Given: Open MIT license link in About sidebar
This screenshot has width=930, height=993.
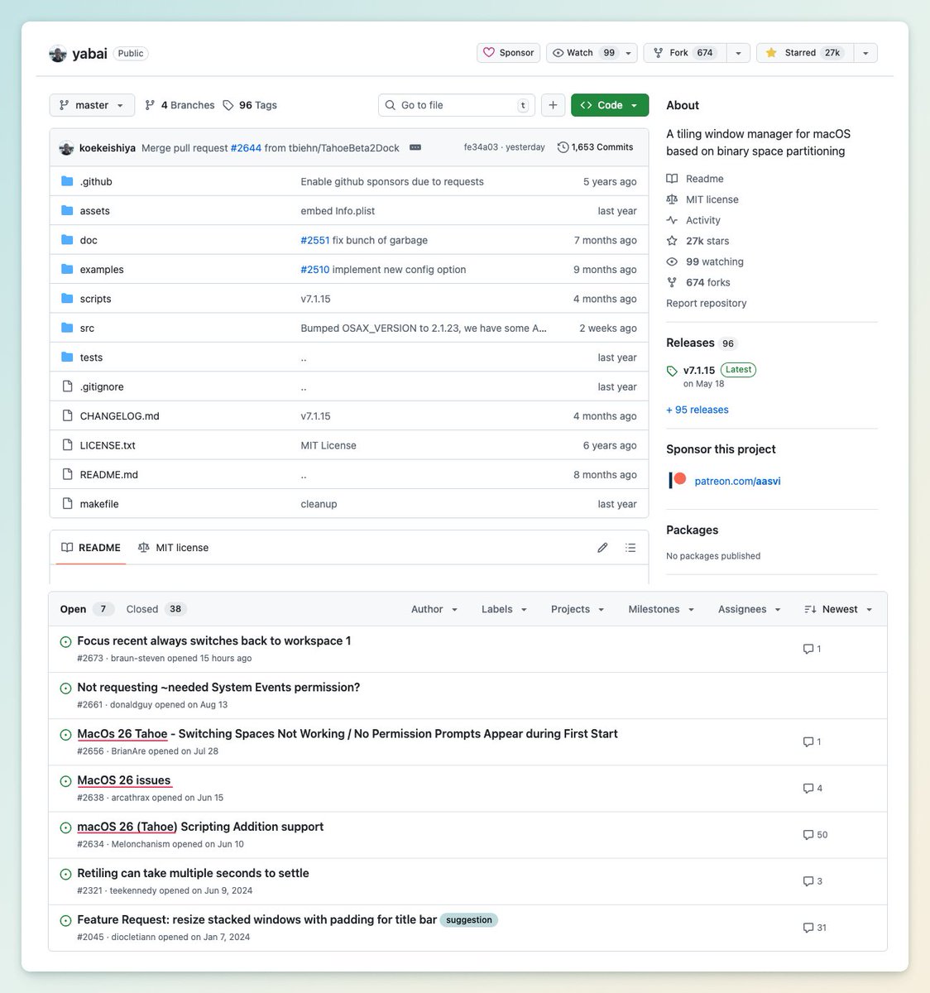Looking at the screenshot, I should click(x=702, y=199).
